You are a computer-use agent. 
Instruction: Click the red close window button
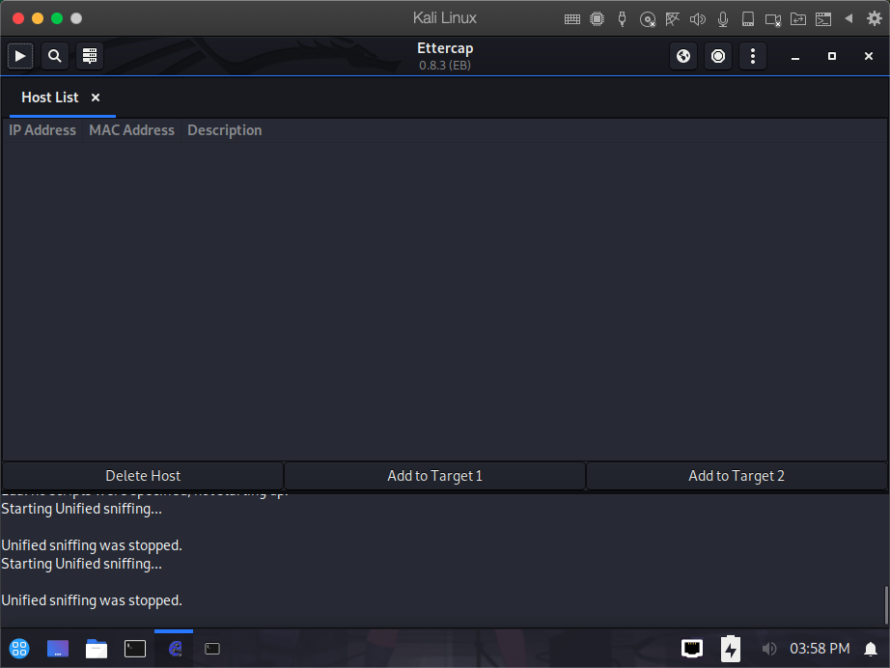(x=18, y=18)
